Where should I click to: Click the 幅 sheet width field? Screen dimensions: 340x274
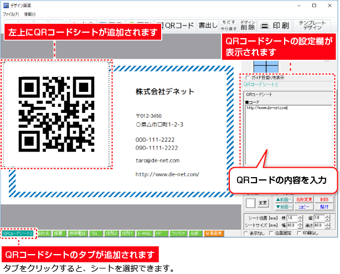click(292, 225)
